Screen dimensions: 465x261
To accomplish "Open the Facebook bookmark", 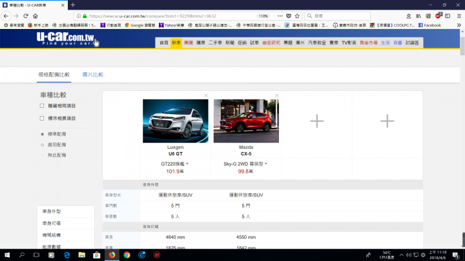I will point(429,25).
